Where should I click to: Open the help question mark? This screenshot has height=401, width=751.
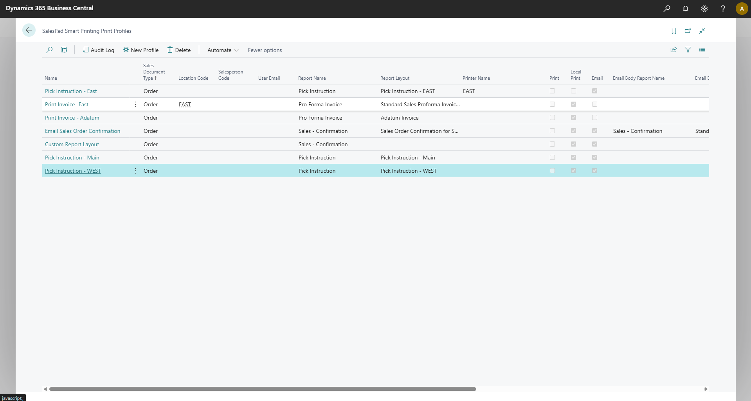pyautogui.click(x=723, y=8)
